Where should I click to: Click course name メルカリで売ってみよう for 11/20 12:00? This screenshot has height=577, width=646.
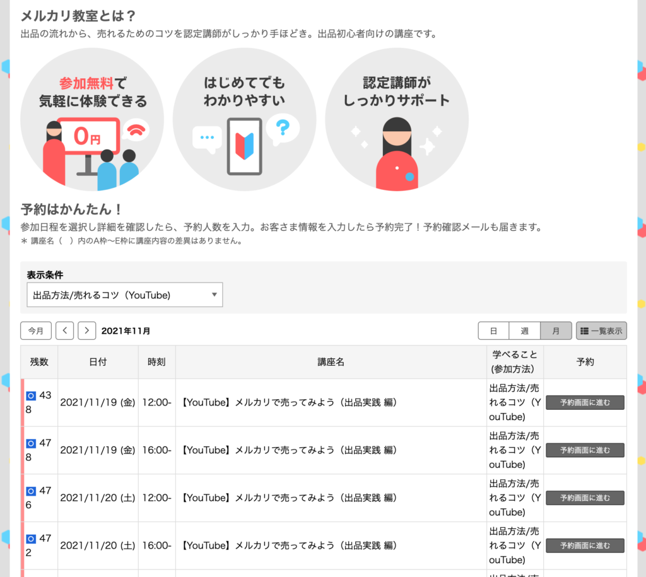pos(290,498)
